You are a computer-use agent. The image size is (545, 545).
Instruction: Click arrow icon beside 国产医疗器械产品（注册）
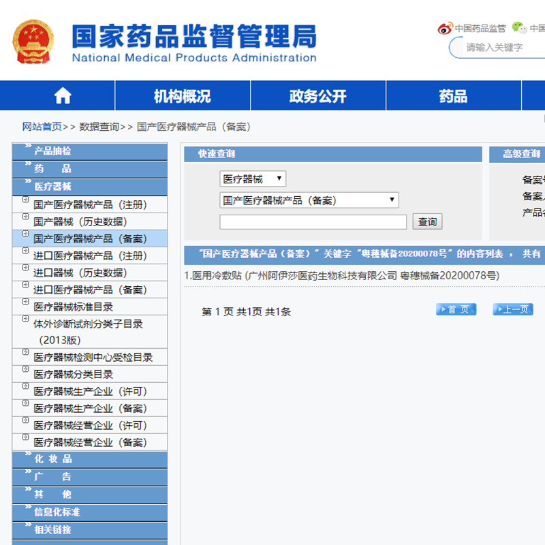click(25, 200)
